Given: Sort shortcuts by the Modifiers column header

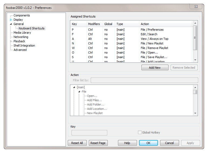Looking at the screenshot, I should [x=94, y=24].
